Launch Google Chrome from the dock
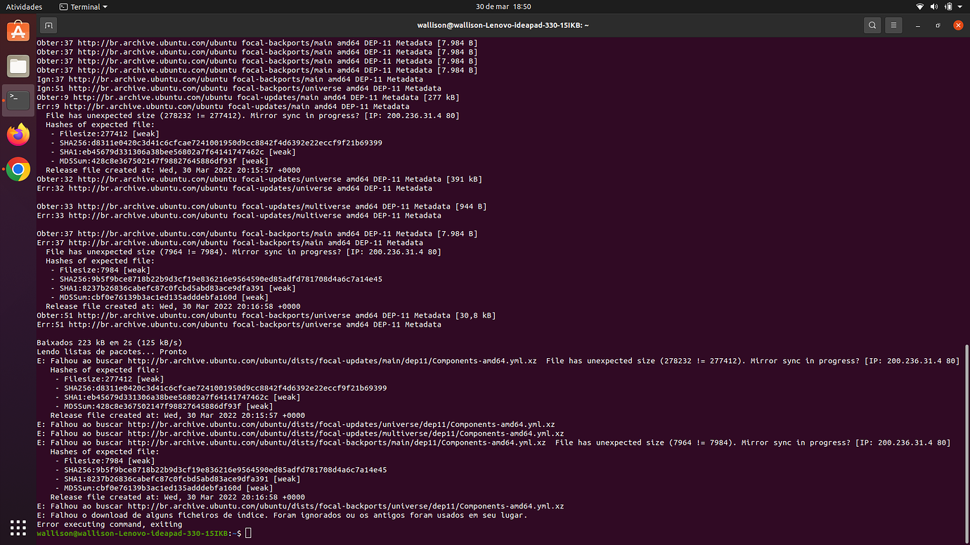The image size is (970, 545). 18,169
